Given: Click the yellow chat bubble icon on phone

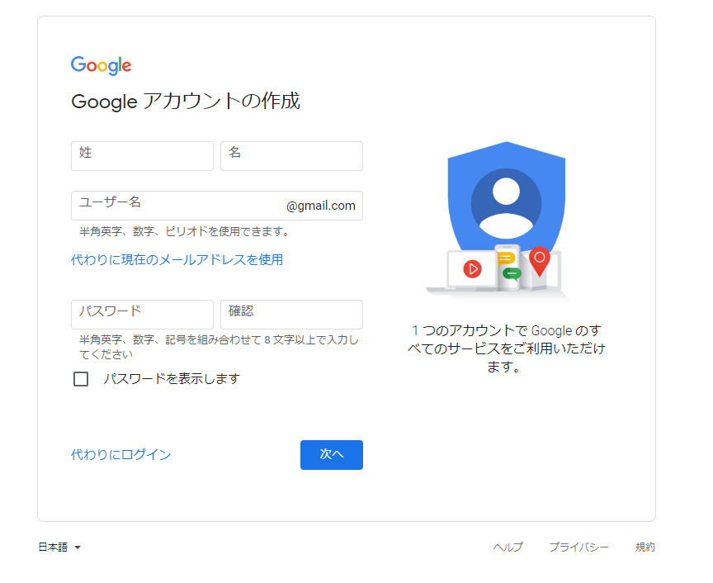Looking at the screenshot, I should 506,258.
